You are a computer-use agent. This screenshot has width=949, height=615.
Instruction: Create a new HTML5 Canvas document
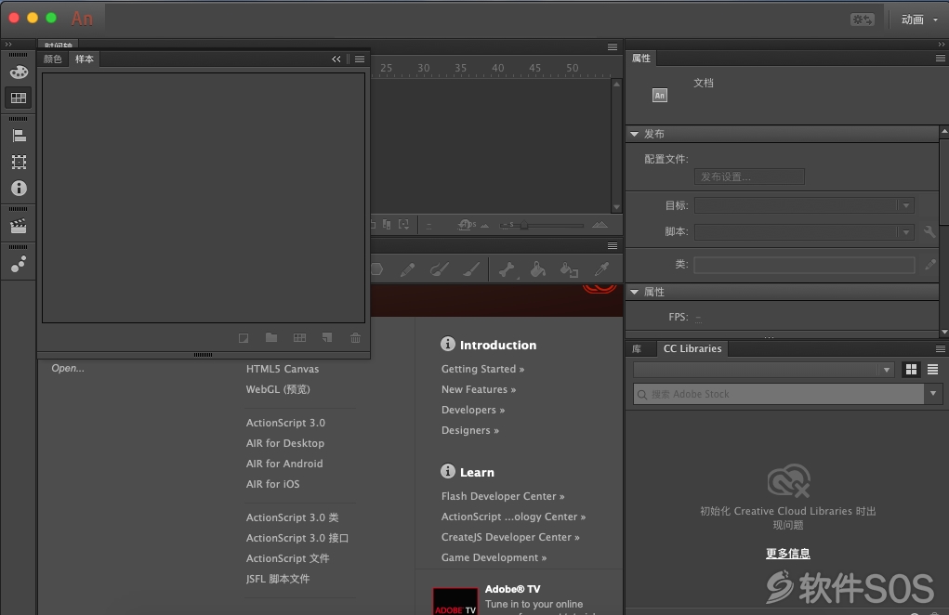click(x=283, y=369)
